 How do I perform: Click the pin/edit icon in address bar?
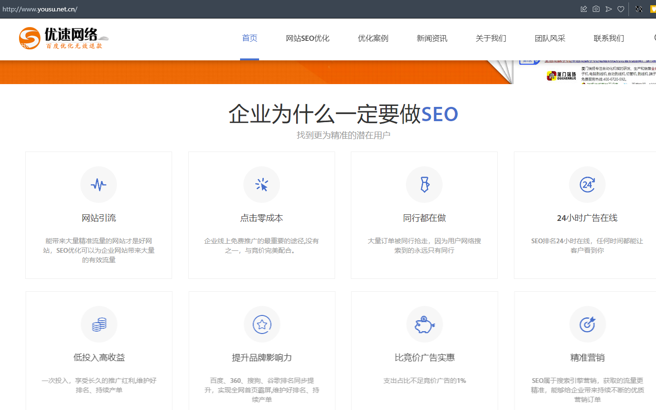584,9
